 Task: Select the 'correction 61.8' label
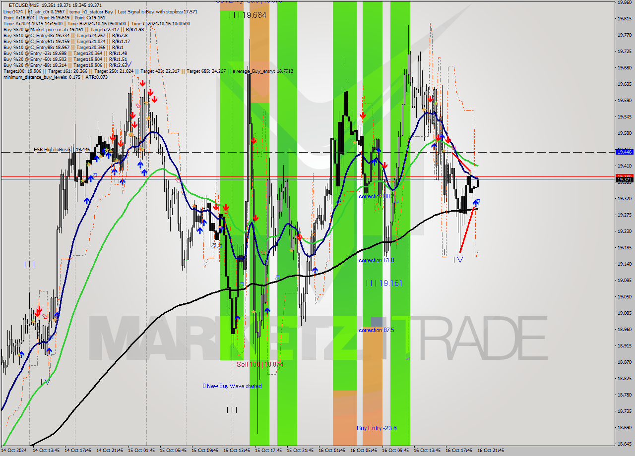click(377, 260)
